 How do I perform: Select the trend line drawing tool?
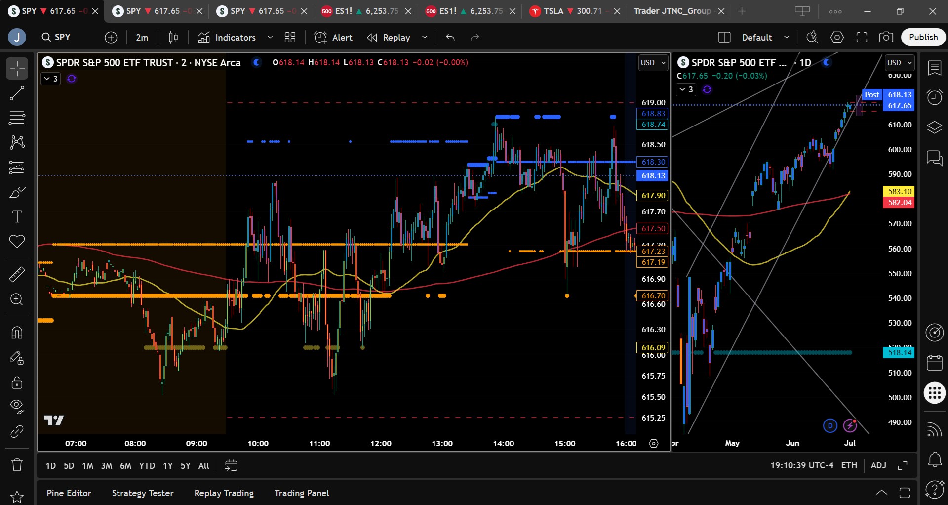17,93
